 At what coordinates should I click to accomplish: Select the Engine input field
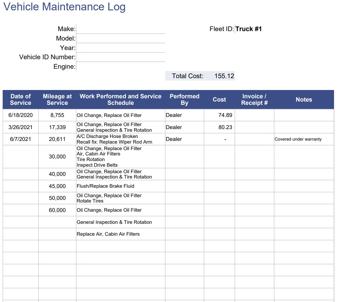click(x=121, y=67)
